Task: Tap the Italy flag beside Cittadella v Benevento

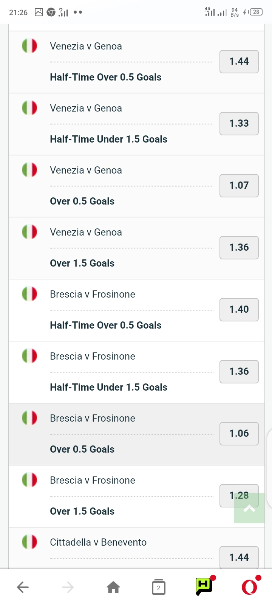Action: (x=29, y=542)
